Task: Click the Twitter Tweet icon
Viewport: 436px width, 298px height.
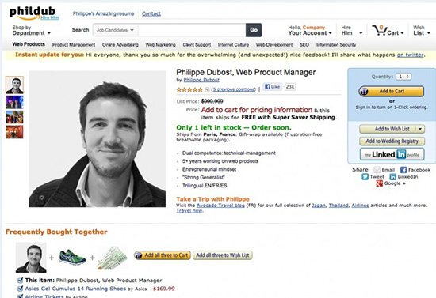Action: pos(365,176)
